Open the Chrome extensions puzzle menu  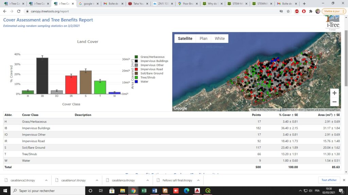tap(311, 11)
